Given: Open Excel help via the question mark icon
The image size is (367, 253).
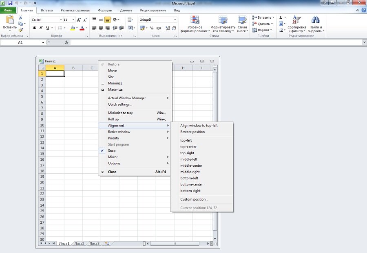Looking at the screenshot, I should 364,10.
